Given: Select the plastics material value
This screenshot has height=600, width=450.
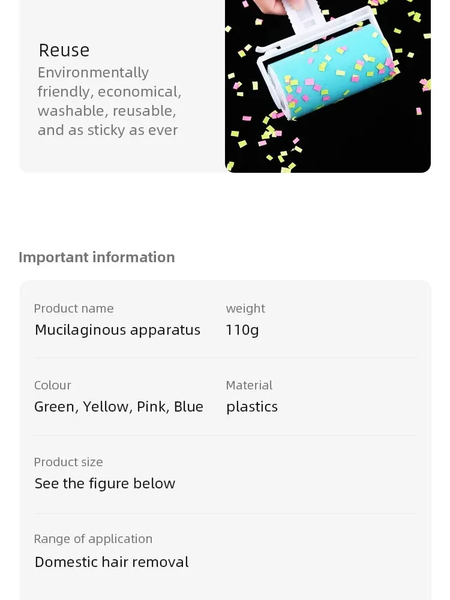Looking at the screenshot, I should pos(252,407).
